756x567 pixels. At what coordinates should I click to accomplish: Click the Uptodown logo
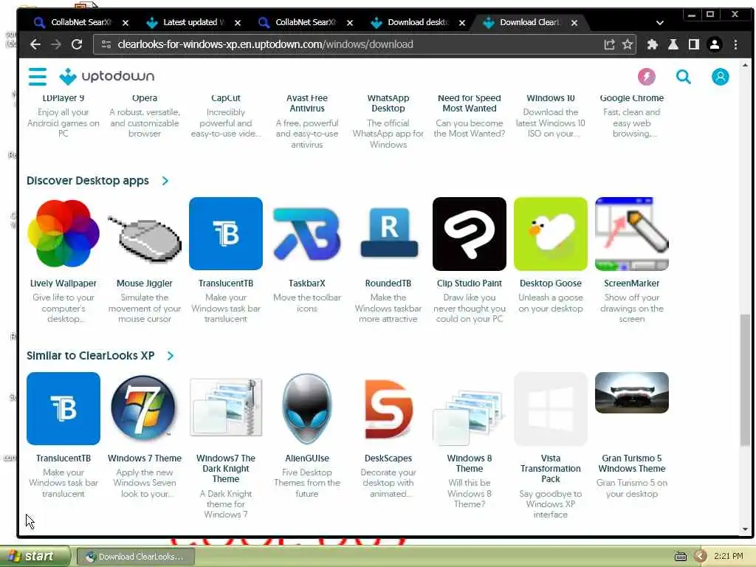pyautogui.click(x=106, y=76)
